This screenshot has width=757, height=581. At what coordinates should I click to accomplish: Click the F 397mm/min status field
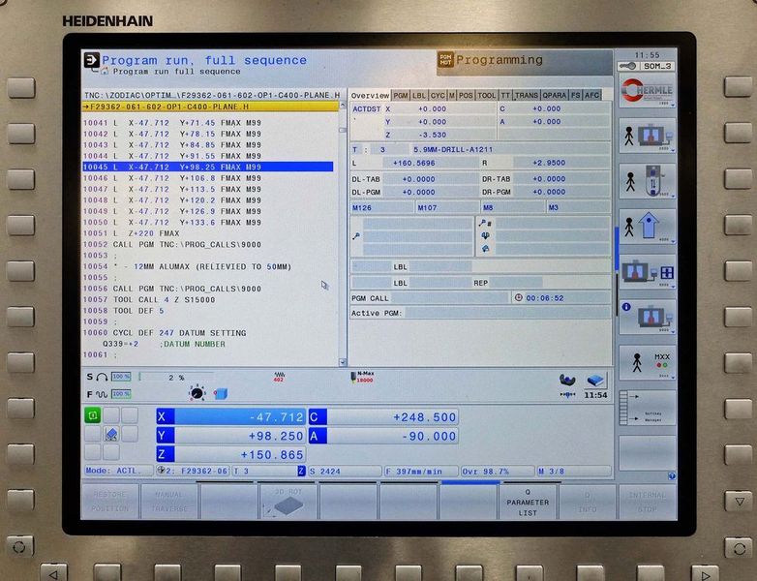point(420,471)
